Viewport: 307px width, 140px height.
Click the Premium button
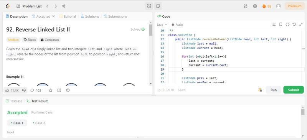[294, 6]
